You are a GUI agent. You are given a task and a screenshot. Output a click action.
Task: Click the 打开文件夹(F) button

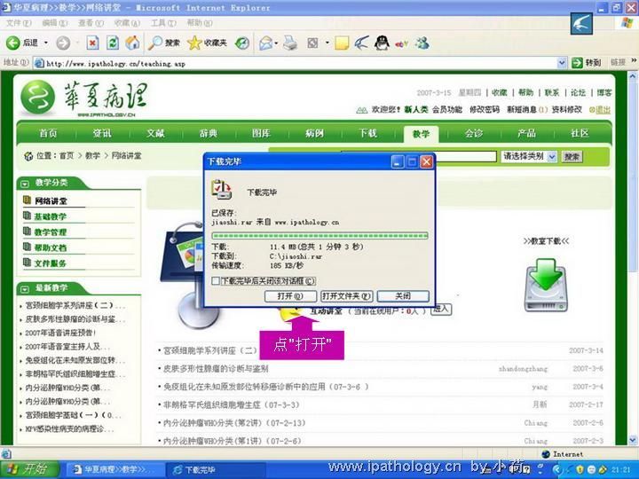pos(346,296)
